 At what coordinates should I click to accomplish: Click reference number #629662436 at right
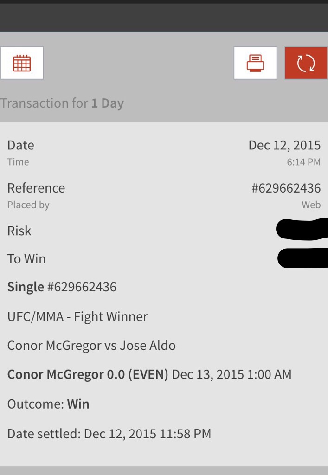pyautogui.click(x=286, y=188)
